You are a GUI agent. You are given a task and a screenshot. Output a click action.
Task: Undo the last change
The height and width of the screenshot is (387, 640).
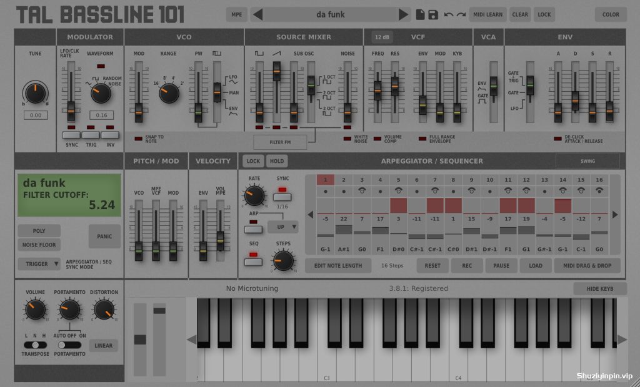point(449,15)
